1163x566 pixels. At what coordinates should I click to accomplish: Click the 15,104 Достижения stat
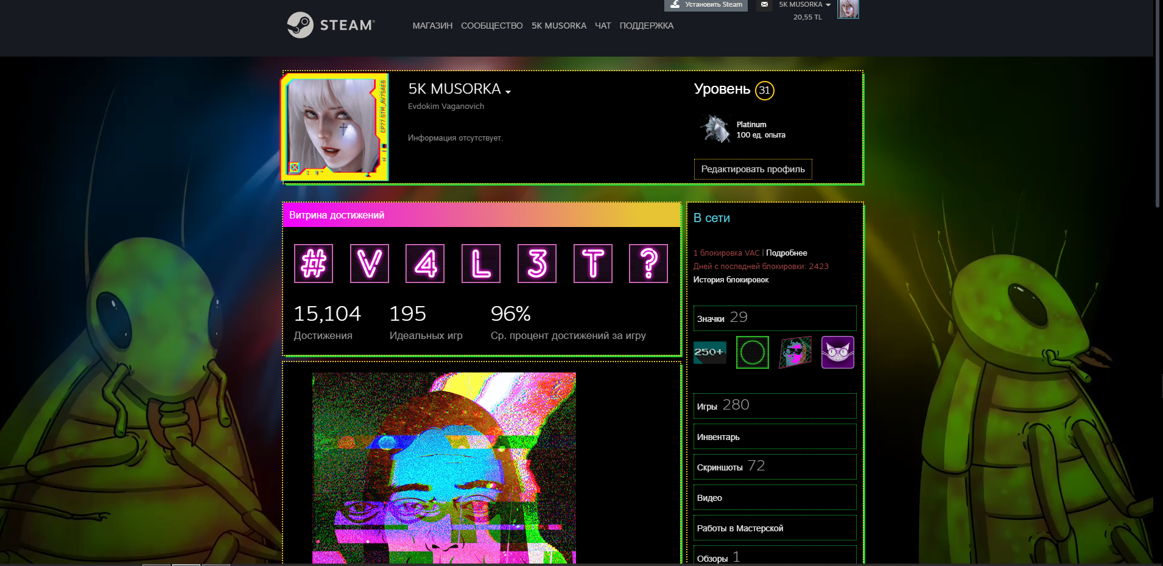pos(327,323)
